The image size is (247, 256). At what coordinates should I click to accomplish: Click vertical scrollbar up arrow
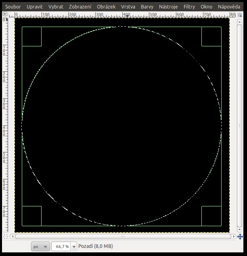[x=239, y=22]
